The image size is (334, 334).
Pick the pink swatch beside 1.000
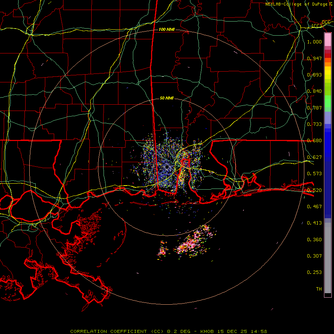[x=328, y=40]
